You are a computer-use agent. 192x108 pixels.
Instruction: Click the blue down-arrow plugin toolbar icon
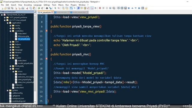[x=136, y=8]
